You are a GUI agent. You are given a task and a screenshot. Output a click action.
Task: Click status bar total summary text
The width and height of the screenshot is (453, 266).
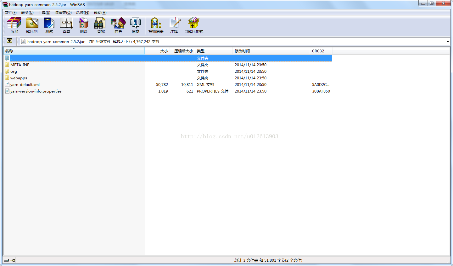click(x=268, y=260)
